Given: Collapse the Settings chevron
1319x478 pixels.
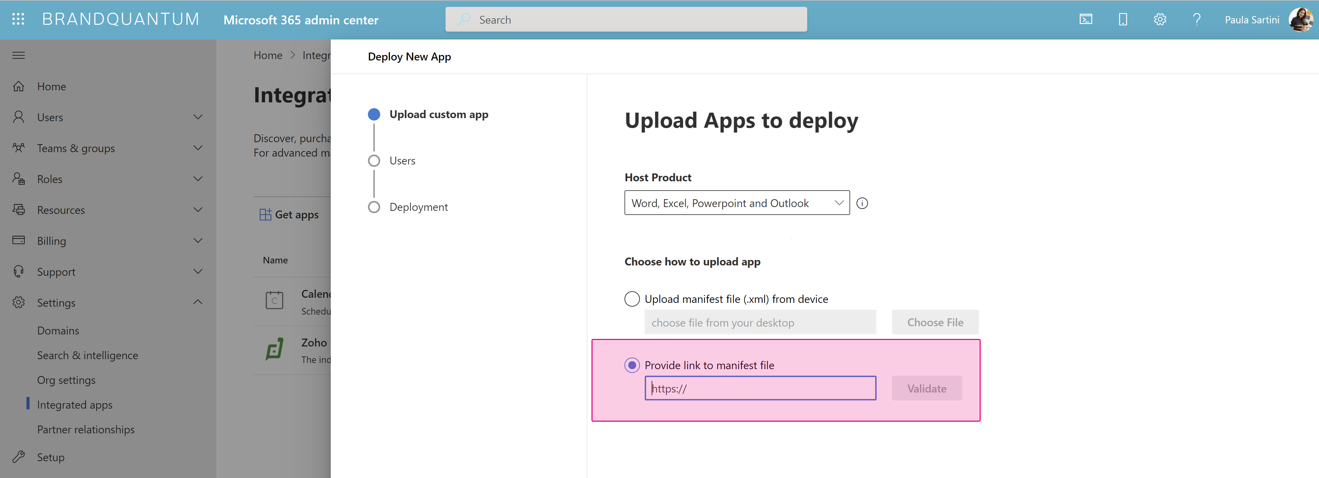Looking at the screenshot, I should [x=198, y=302].
